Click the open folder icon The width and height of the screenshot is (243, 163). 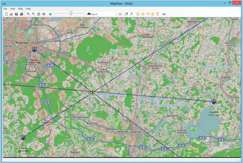click(x=11, y=14)
